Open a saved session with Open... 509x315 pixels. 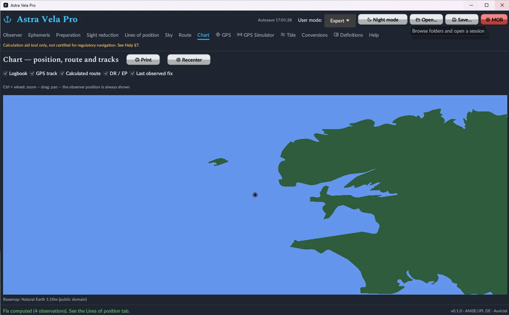click(x=426, y=20)
